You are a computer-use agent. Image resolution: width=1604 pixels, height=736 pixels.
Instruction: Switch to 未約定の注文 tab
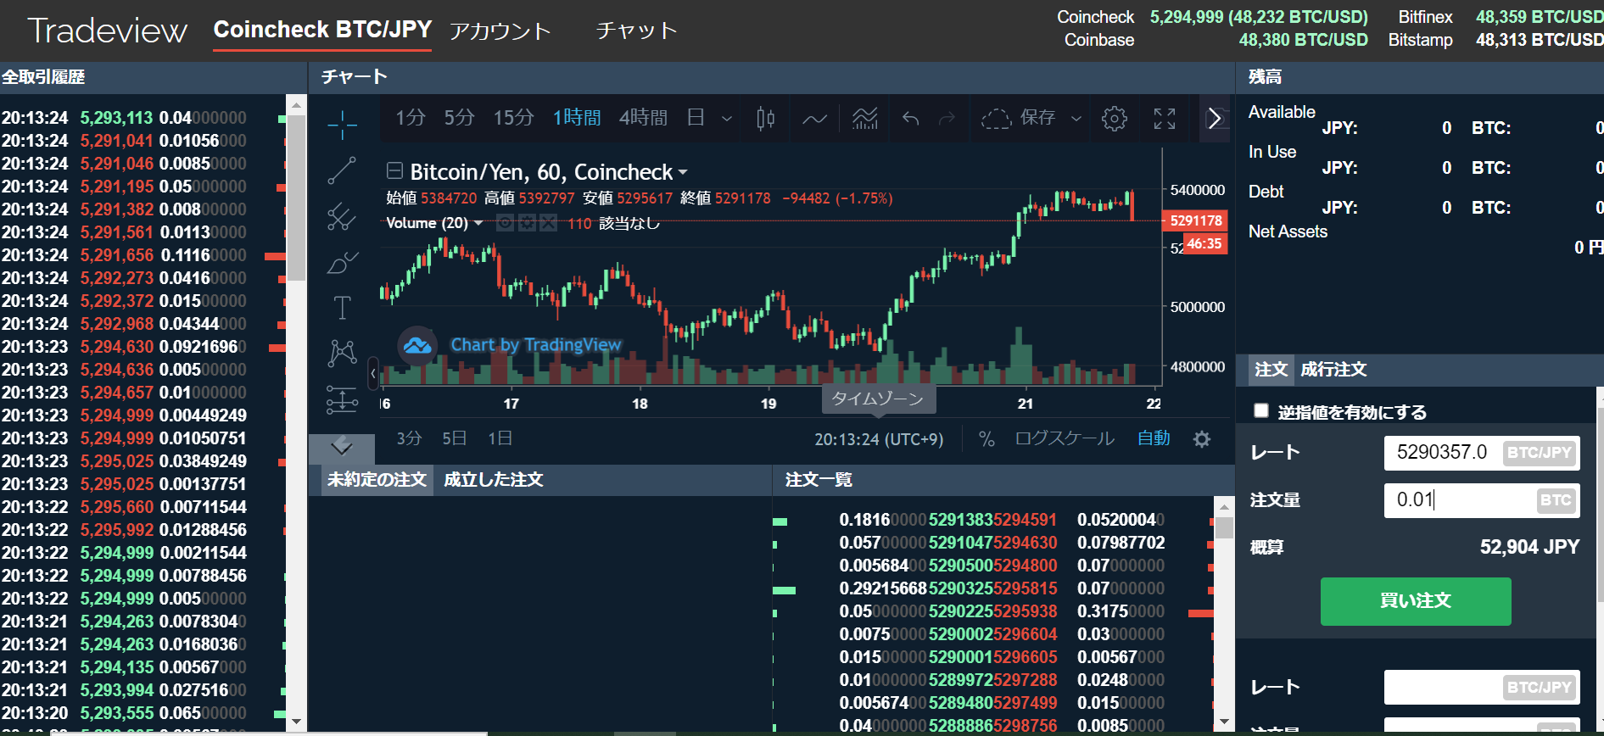click(x=377, y=480)
